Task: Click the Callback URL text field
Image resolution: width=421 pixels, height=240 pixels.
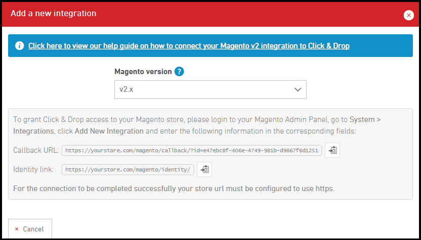Action: 191,150
